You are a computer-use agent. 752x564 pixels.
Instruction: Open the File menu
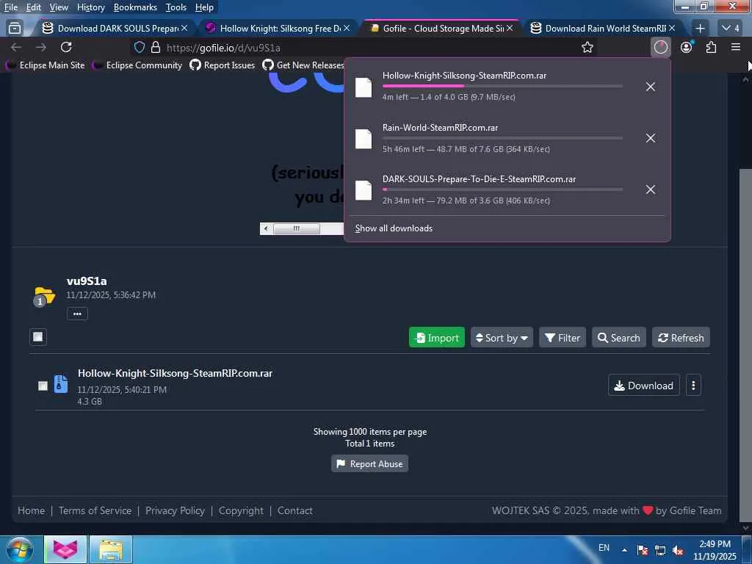tap(11, 7)
